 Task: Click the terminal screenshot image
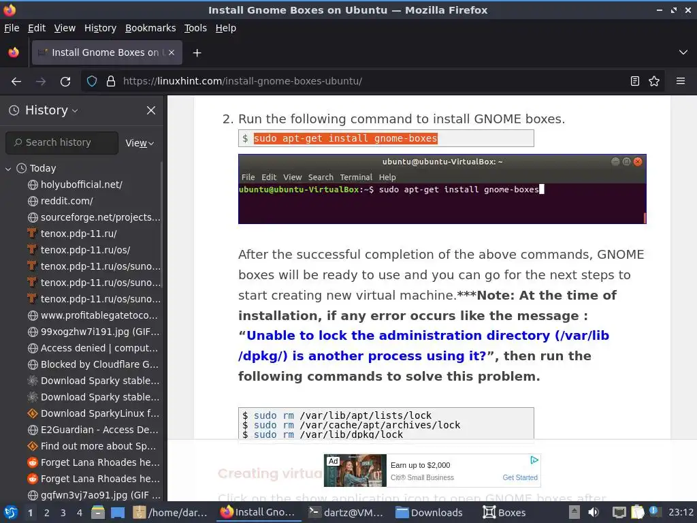tap(442, 189)
